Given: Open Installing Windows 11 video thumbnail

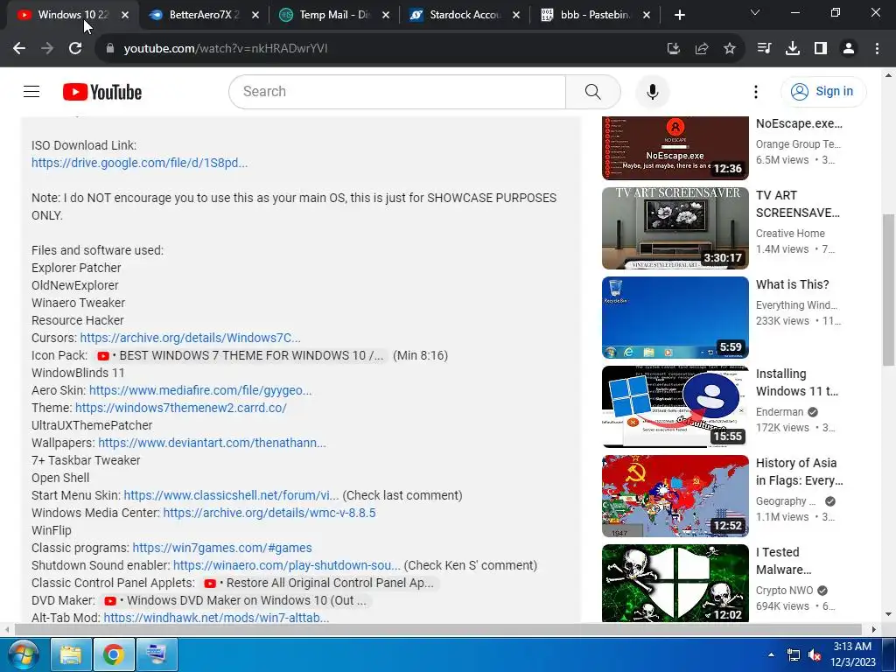Looking at the screenshot, I should point(675,406).
